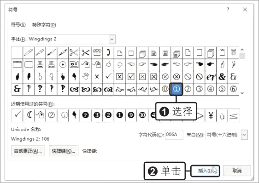Expand the 来自 source dropdown arrow
Viewport: 259px width, 183px height.
(244, 135)
